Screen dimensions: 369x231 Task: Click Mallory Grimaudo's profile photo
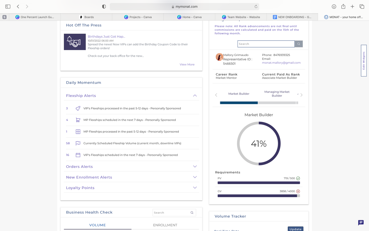pos(219,57)
